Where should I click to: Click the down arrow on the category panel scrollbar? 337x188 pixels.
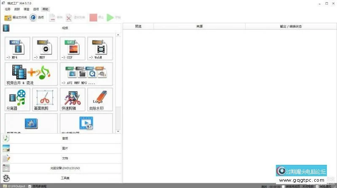118,130
